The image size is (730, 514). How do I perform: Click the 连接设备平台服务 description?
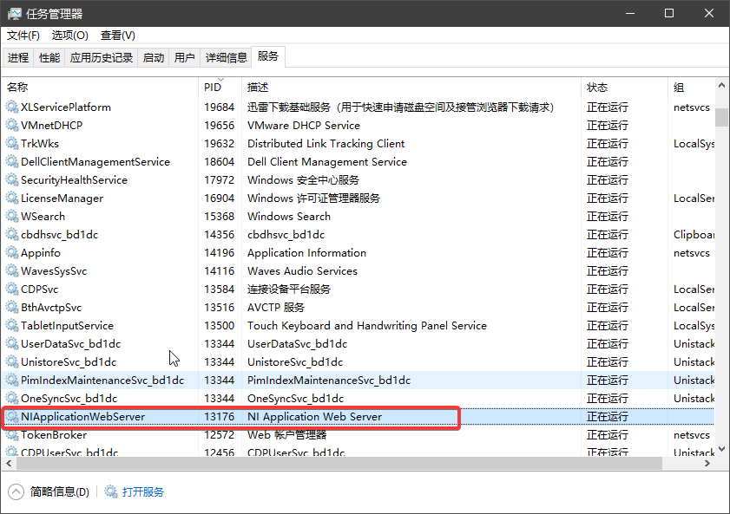pos(289,289)
